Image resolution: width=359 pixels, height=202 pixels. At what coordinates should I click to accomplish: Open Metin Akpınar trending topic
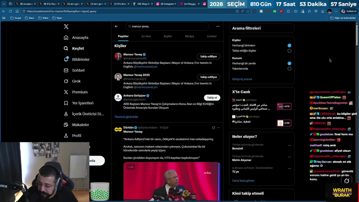click(x=241, y=160)
